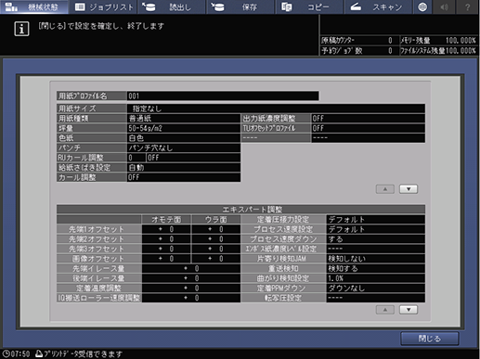The height and width of the screenshot is (359, 480).
Task: Click the info icon beside the message
Action: (21, 29)
